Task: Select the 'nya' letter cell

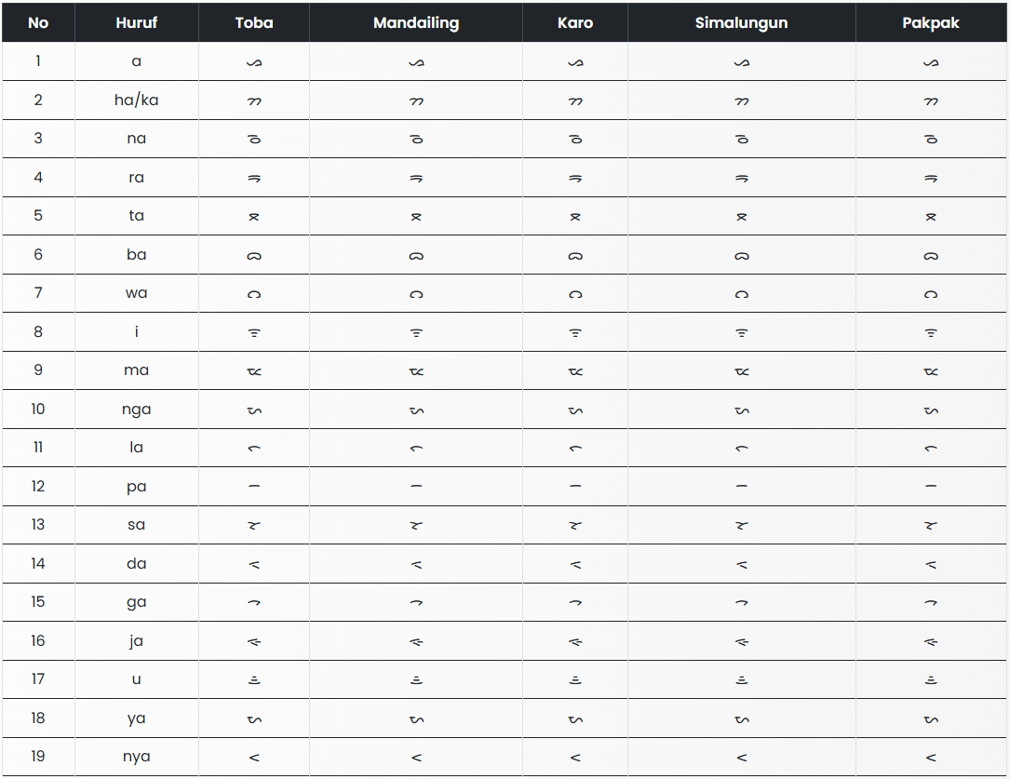Action: click(137, 756)
